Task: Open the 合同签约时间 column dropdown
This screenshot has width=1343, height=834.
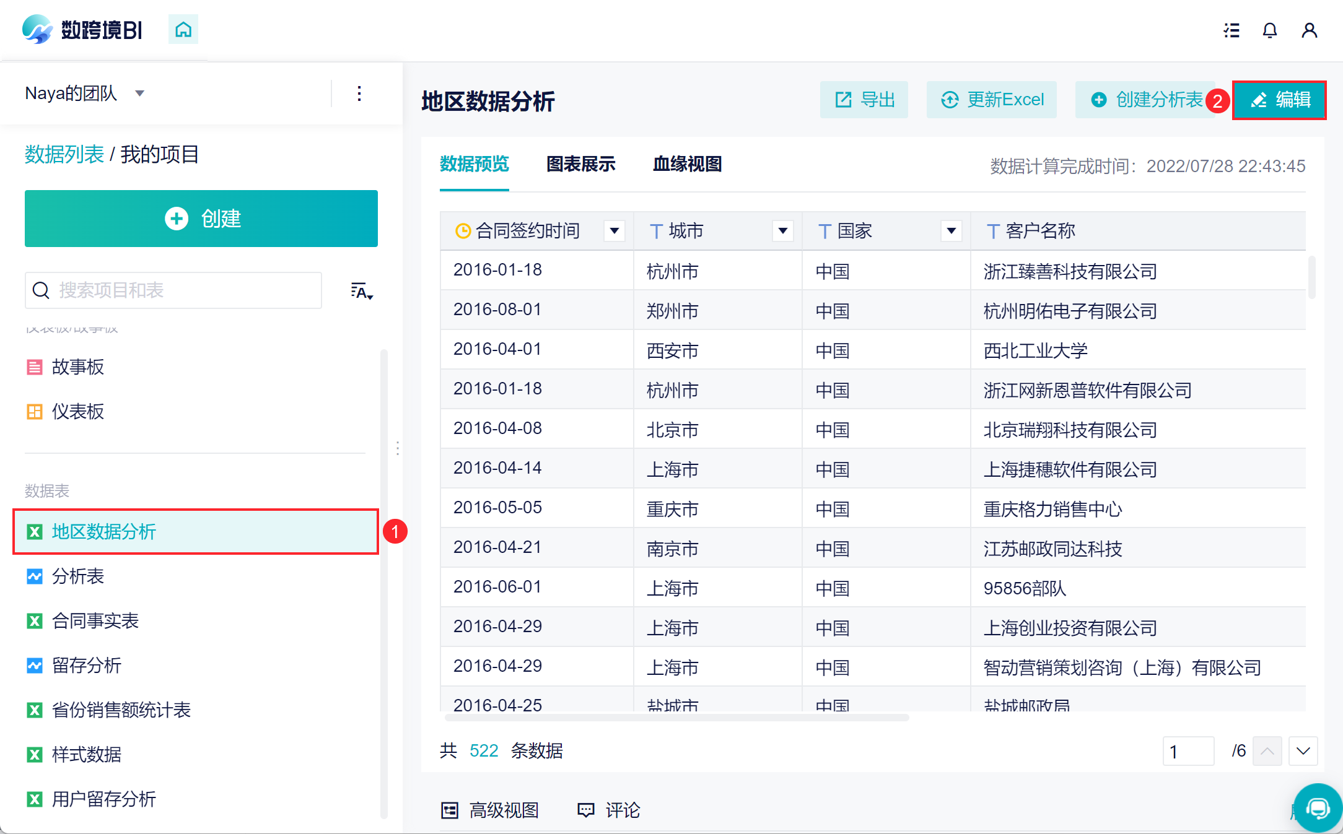Action: tap(615, 231)
